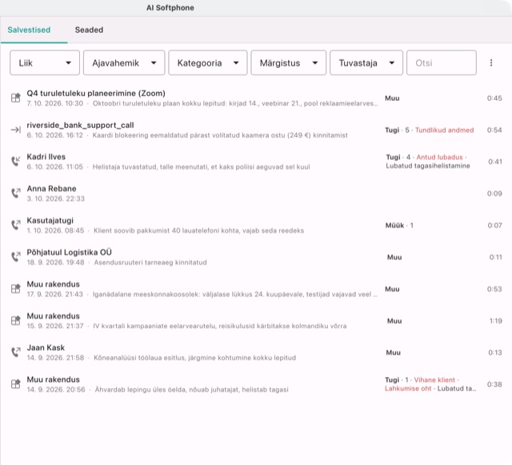This screenshot has width=512, height=465.
Task: Select Muu rakendus recording from 17. 9. 2026. 21:43
Action: [x=256, y=289]
